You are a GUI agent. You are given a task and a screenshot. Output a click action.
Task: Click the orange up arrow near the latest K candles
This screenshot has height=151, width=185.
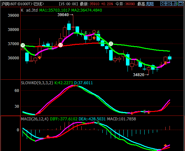click(x=165, y=63)
